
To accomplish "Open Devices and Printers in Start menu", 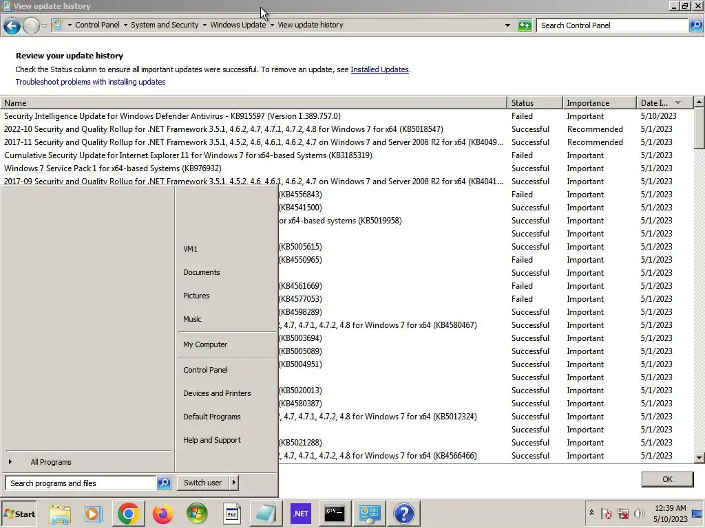I will pos(226,393).
